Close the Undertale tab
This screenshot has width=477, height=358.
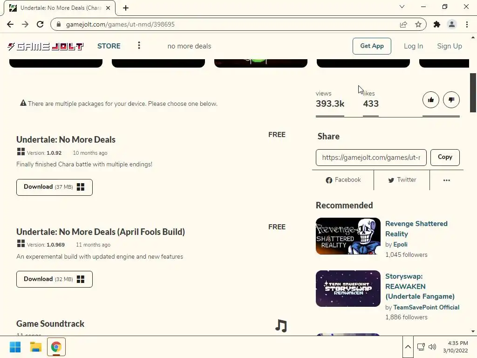(x=108, y=8)
